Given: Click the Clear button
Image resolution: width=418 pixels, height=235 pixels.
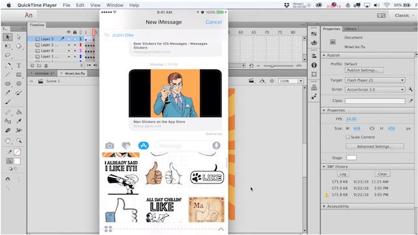Looking at the screenshot, I should click(382, 174).
